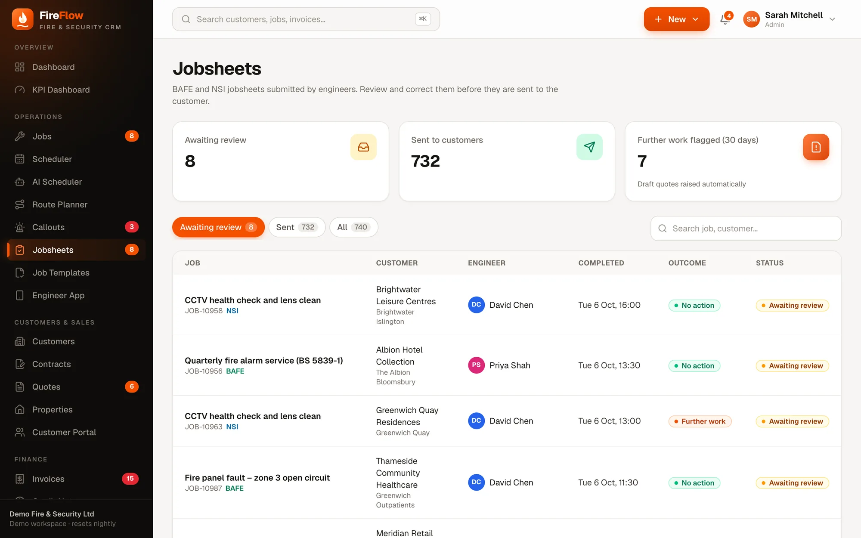Click the COMPLETED column header

tap(601, 263)
